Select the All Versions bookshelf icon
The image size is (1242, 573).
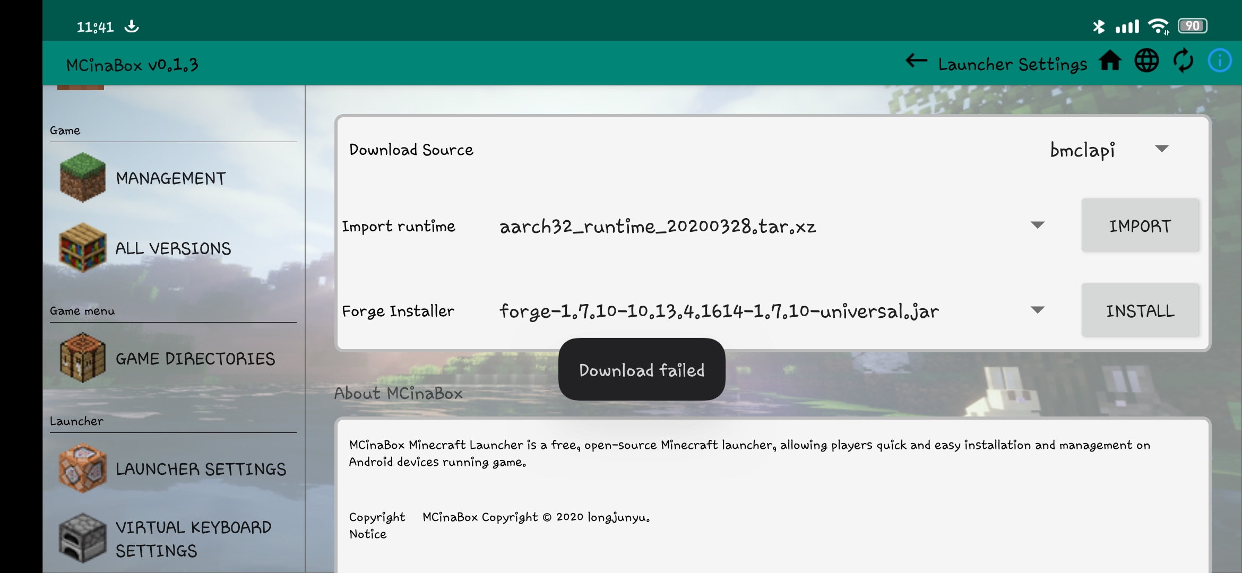click(82, 246)
